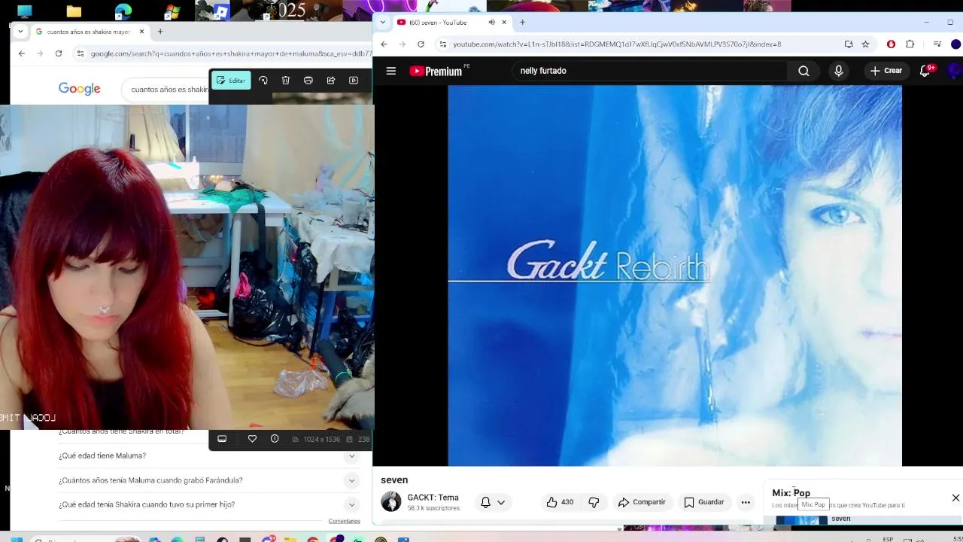Click the install app icon in YouTube address bar
This screenshot has height=542, width=963.
coord(849,44)
